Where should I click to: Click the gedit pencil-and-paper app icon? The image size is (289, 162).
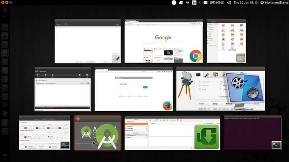[x=116, y=58]
